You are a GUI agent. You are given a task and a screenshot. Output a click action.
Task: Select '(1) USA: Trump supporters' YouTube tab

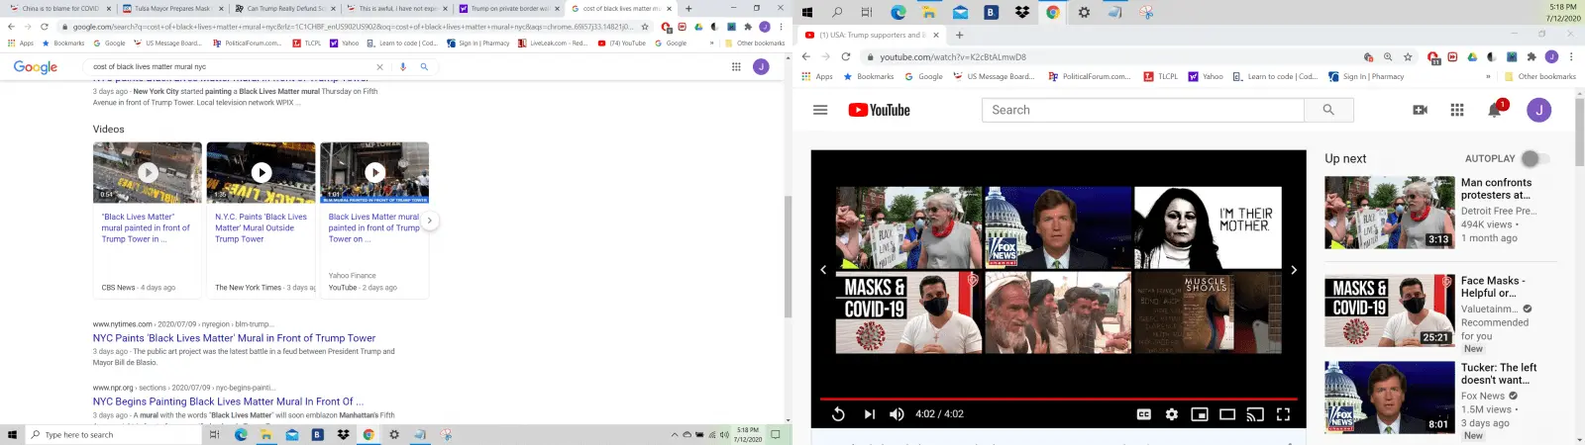click(x=872, y=35)
